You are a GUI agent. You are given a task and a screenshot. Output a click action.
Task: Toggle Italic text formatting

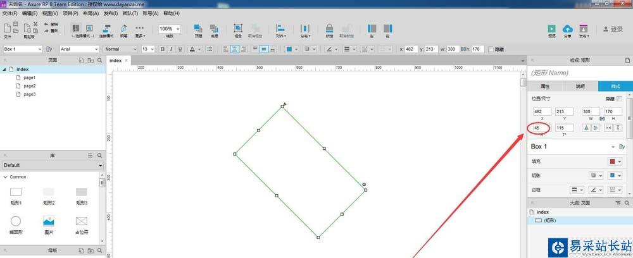171,49
